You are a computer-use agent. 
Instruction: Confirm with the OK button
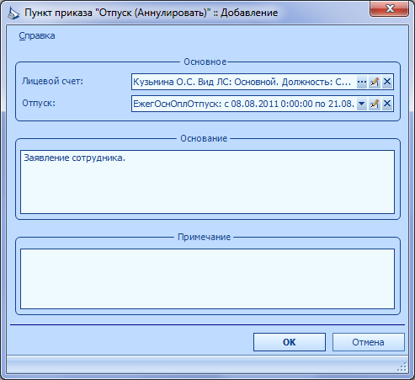click(290, 342)
